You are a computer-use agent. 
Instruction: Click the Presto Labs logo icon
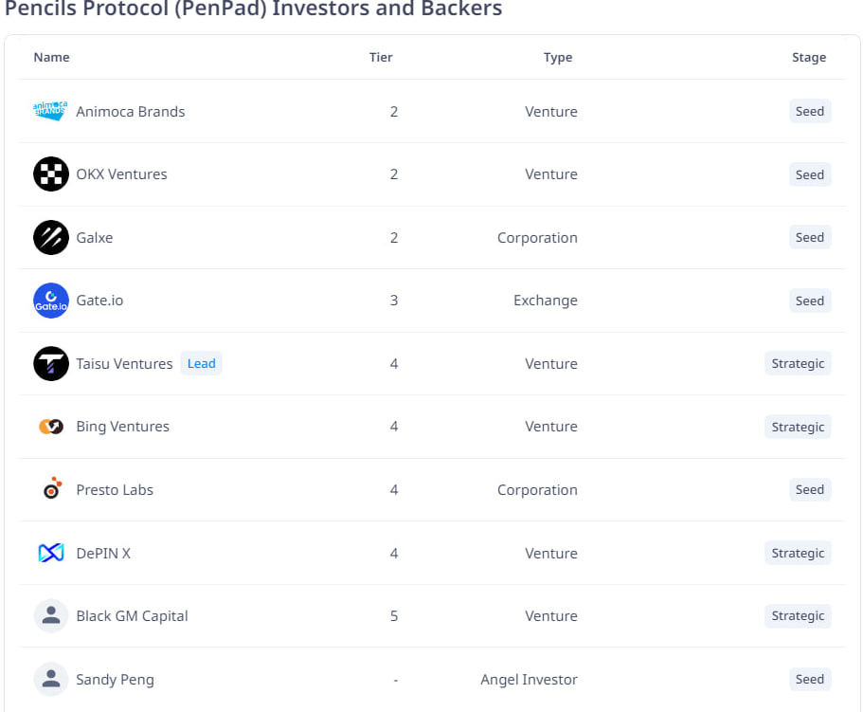pyautogui.click(x=50, y=489)
